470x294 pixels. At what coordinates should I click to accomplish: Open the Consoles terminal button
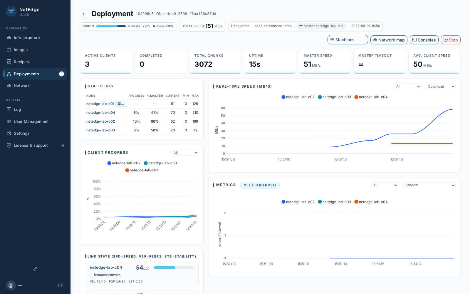(x=424, y=40)
